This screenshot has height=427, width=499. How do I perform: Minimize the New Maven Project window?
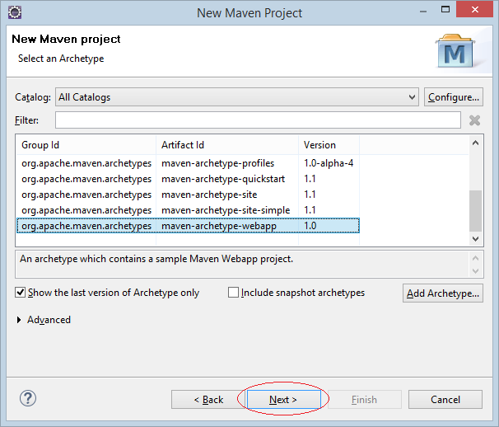(x=423, y=11)
